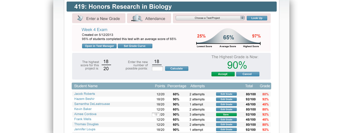Save Aimee Cordova's edited grade
This screenshot has height=133, width=342.
click(226, 115)
